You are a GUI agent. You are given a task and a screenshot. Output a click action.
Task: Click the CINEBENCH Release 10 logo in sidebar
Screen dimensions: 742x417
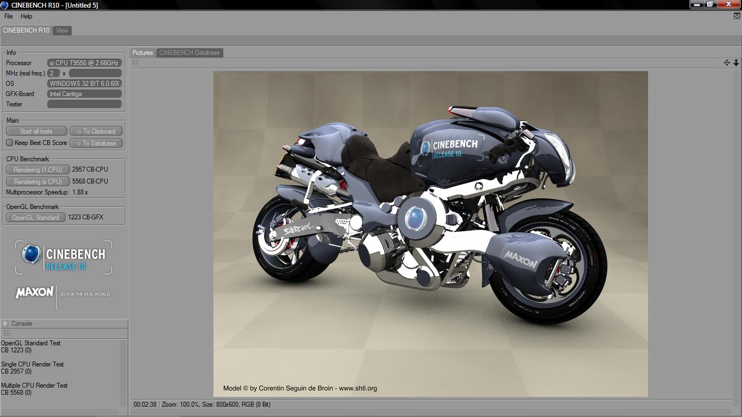64,257
